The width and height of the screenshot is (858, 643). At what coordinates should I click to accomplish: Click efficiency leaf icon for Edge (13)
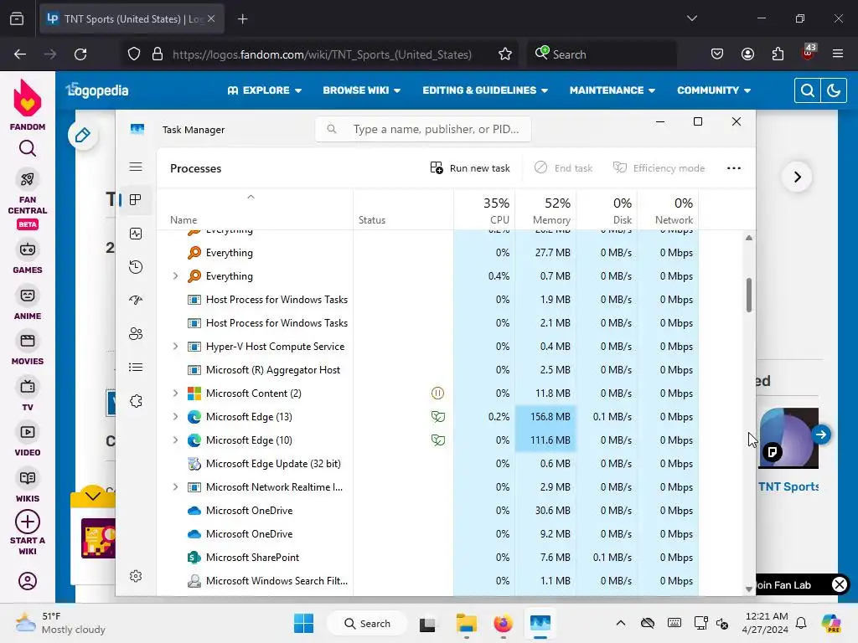coord(437,417)
